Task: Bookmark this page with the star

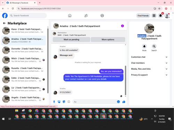Action: (159, 8)
